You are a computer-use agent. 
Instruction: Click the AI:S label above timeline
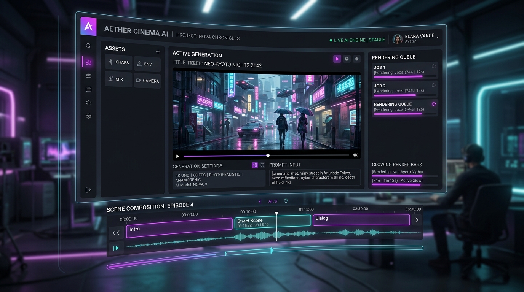pos(273,201)
